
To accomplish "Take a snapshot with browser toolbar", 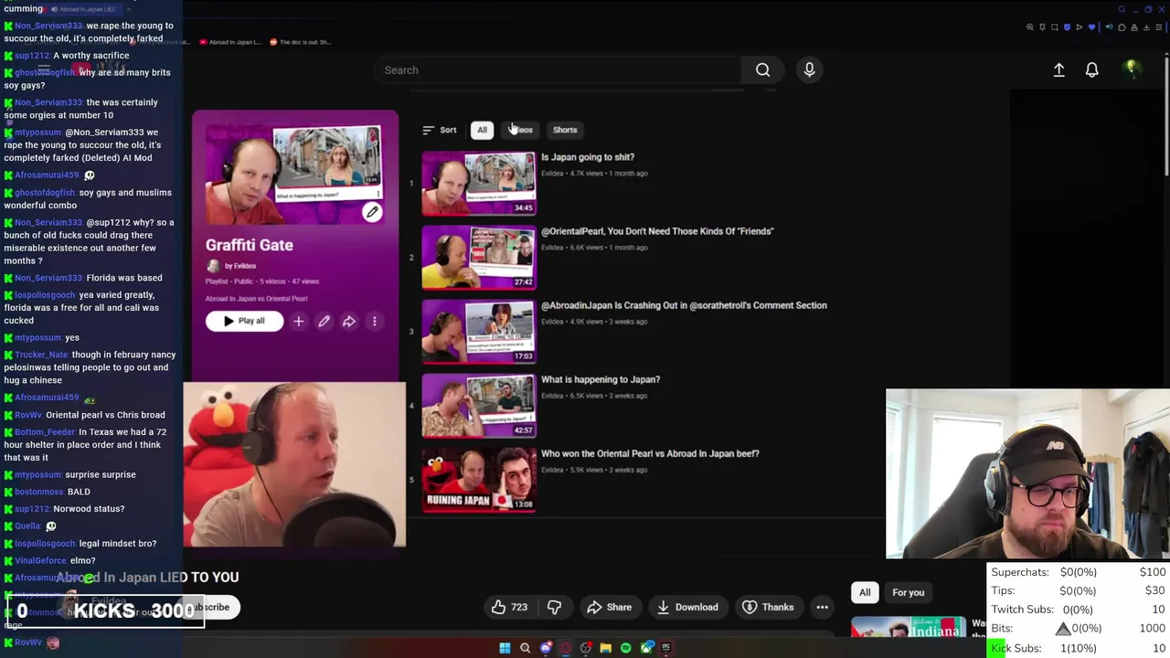I will pos(1055,27).
